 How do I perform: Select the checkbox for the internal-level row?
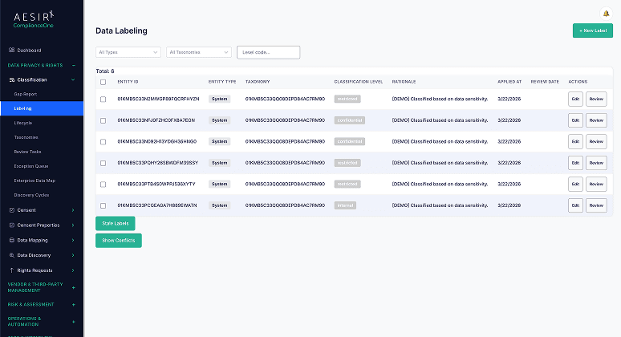[103, 205]
